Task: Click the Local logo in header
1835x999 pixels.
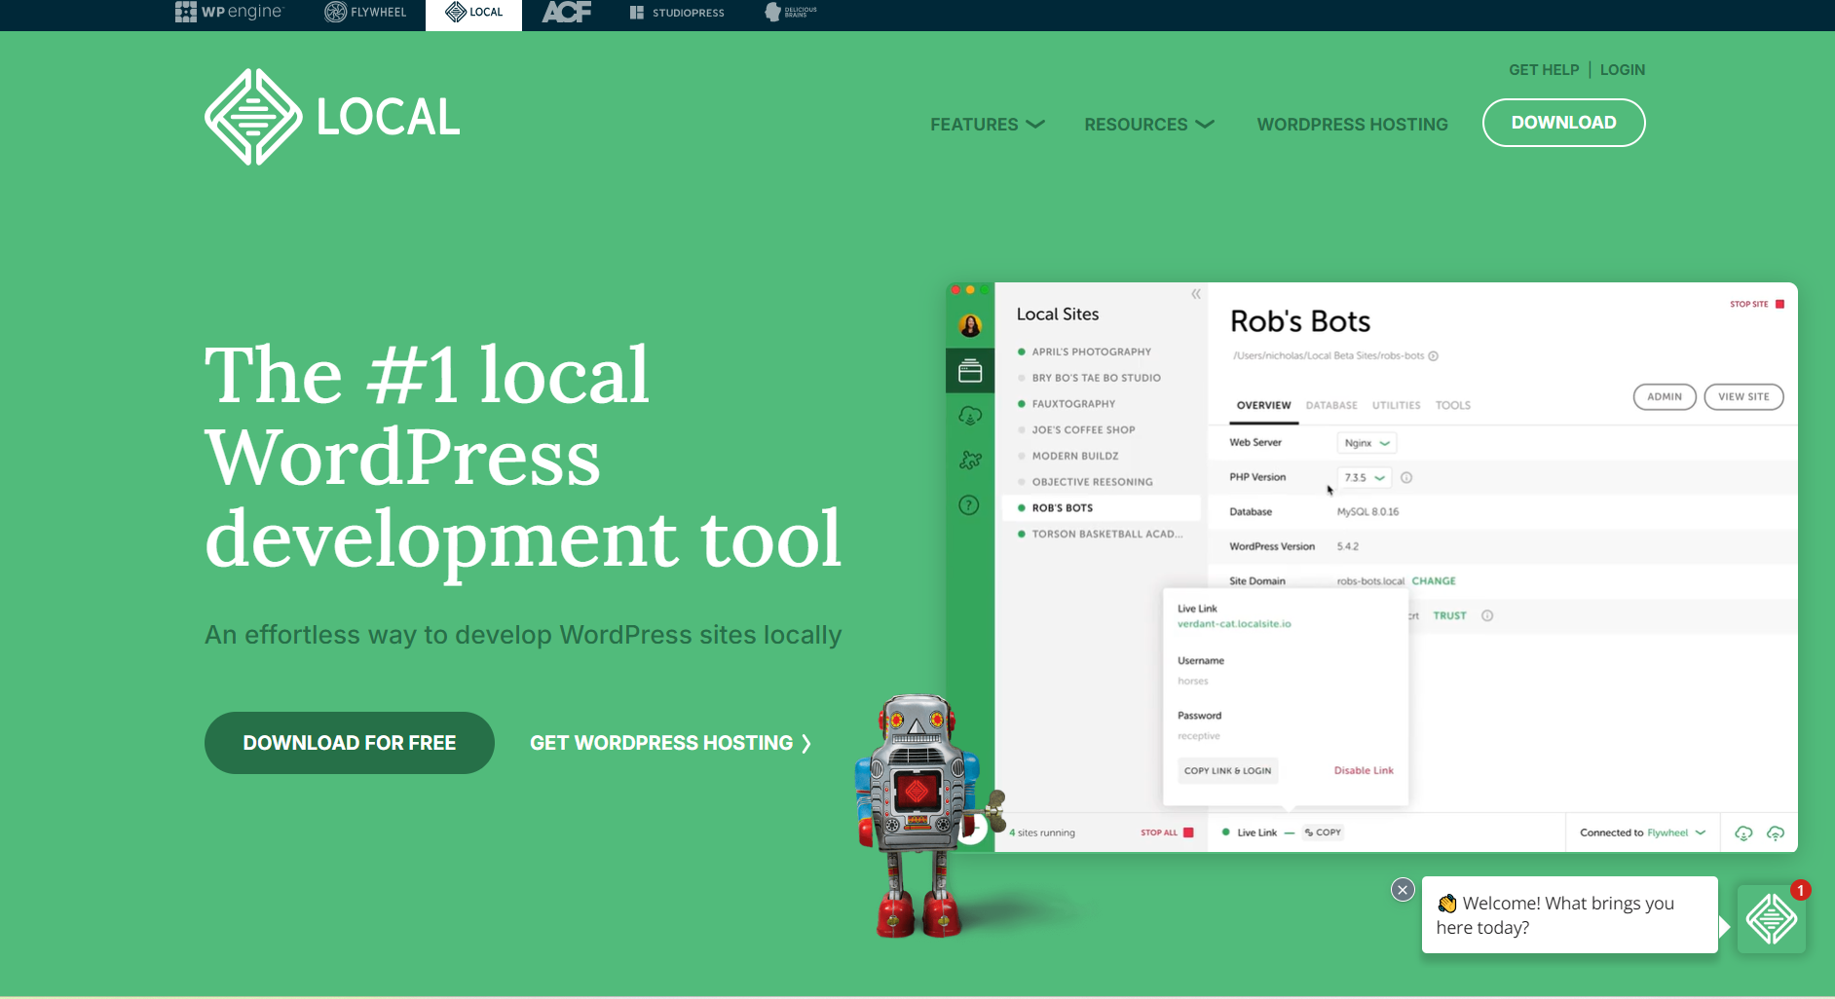Action: click(332, 117)
